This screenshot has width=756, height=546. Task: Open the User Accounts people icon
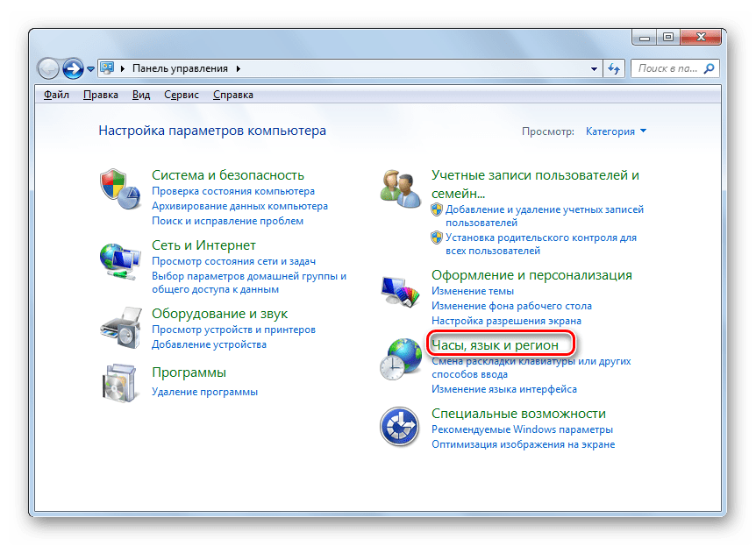click(400, 189)
